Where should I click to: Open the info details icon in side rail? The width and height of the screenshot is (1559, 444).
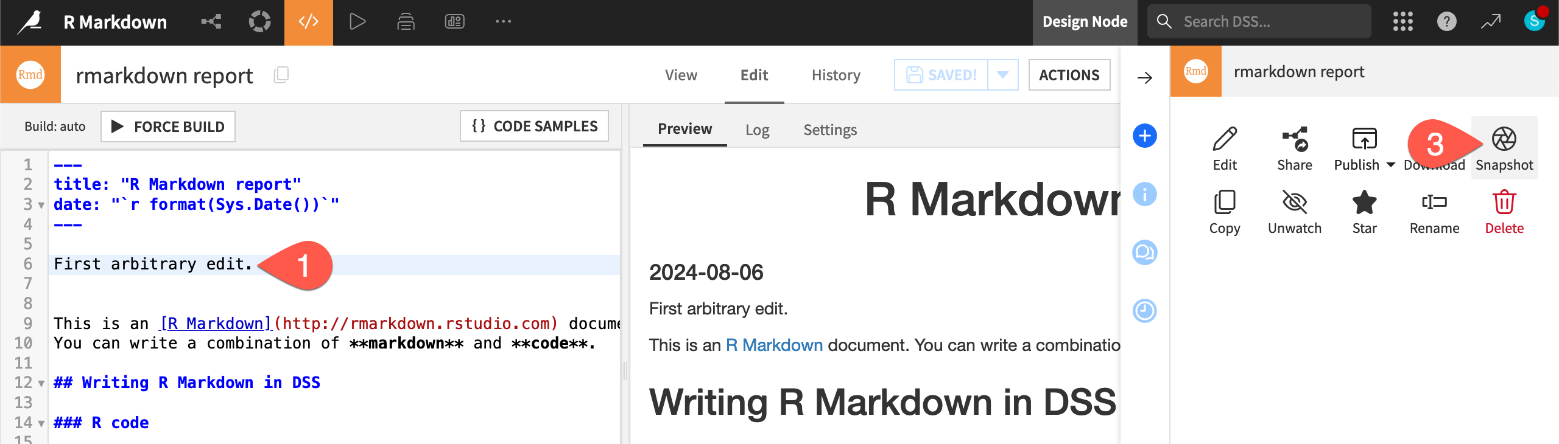[1145, 194]
